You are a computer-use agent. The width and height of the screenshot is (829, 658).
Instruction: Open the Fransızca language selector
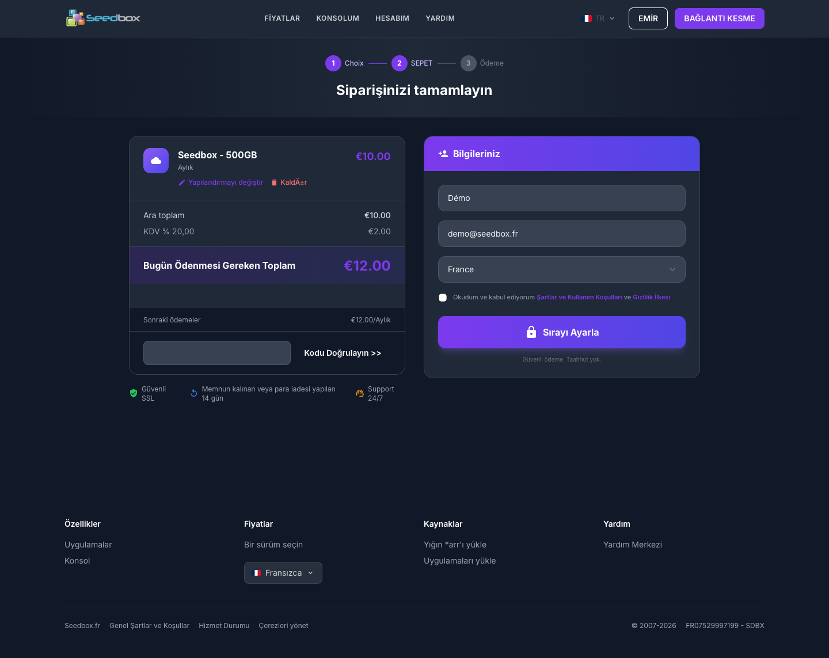283,573
